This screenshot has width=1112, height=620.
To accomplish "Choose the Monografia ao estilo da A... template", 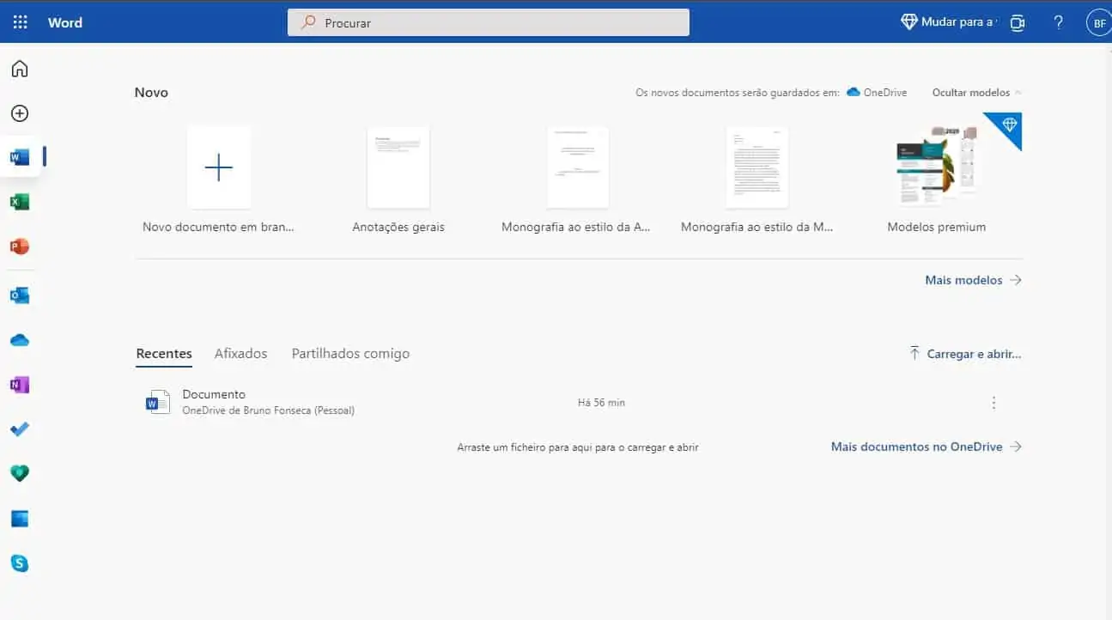I will pyautogui.click(x=578, y=167).
